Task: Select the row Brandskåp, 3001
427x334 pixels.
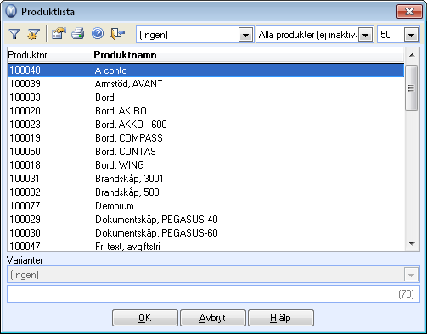Action: click(x=205, y=179)
